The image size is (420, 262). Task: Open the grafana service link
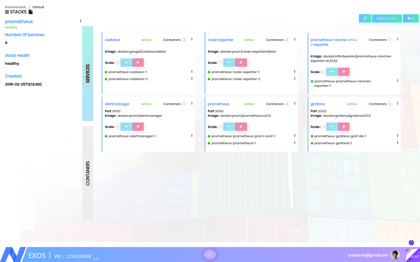(317, 104)
